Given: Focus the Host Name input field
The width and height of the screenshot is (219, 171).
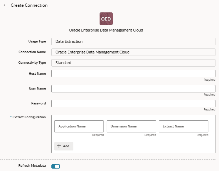Looking at the screenshot, I should click(x=133, y=73).
